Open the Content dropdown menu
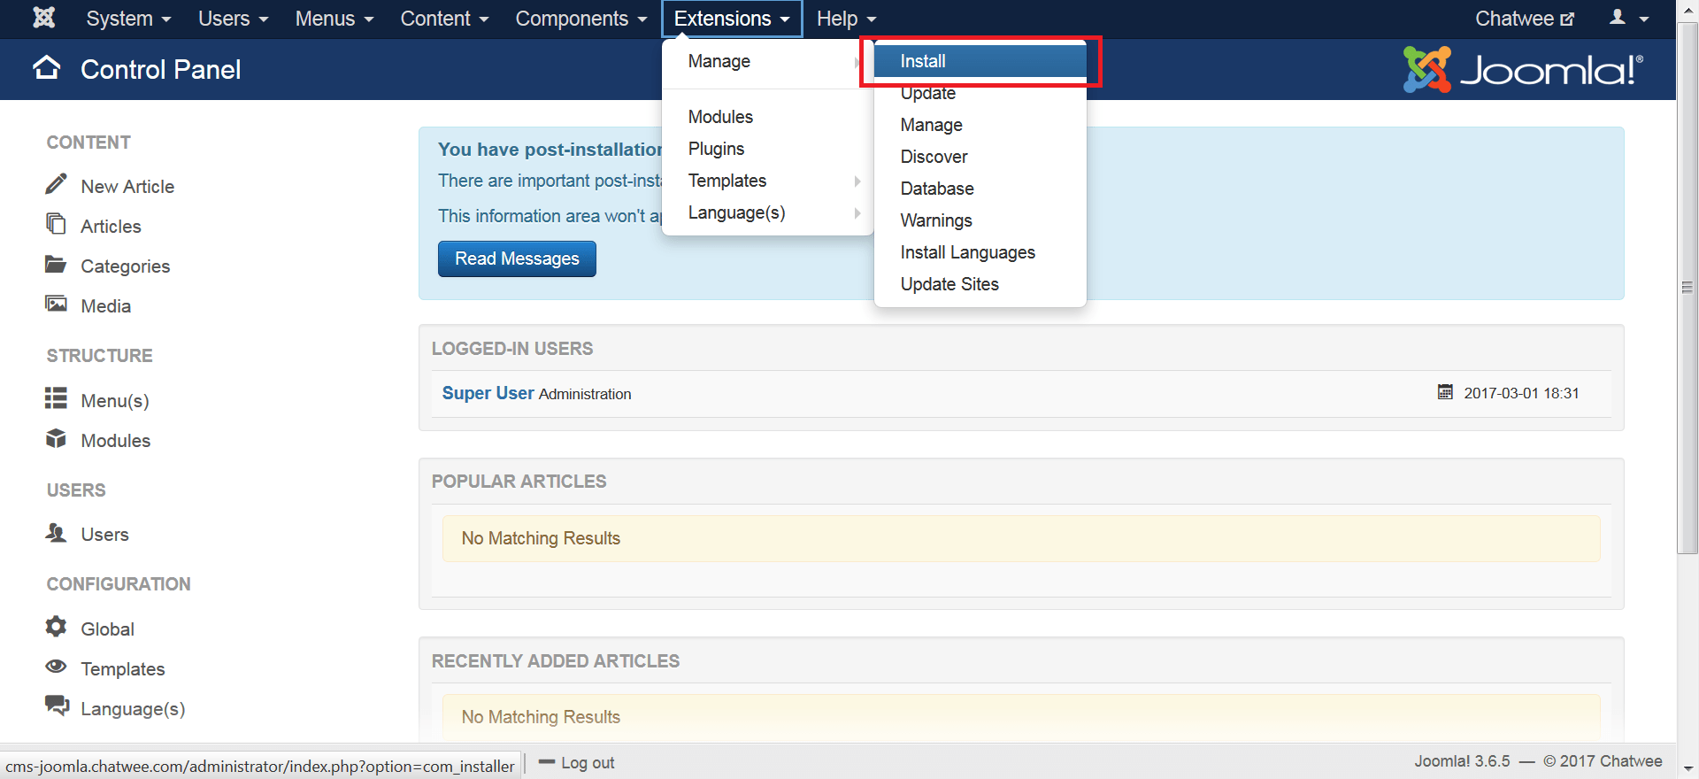Screen dimensions: 1699x779 click(x=444, y=19)
